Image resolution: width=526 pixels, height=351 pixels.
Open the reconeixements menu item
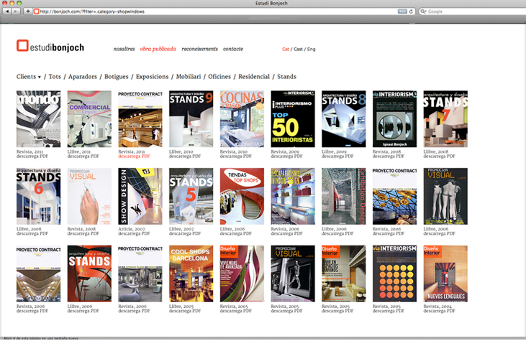(199, 49)
